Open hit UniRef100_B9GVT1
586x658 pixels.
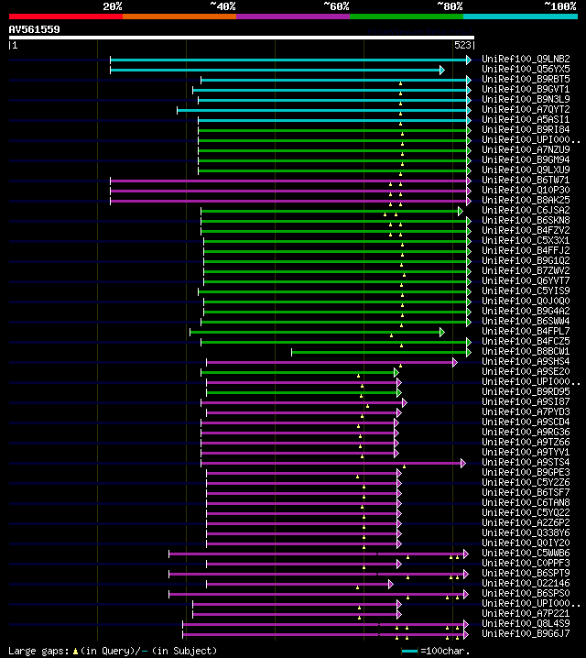(526, 89)
